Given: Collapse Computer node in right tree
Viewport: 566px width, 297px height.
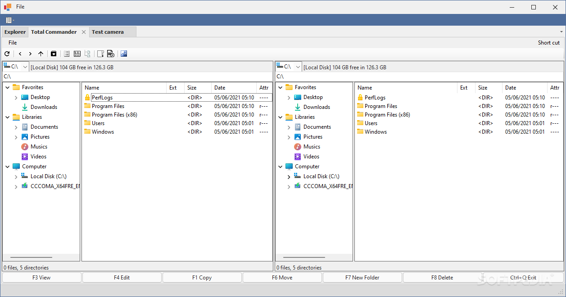Looking at the screenshot, I should 281,166.
